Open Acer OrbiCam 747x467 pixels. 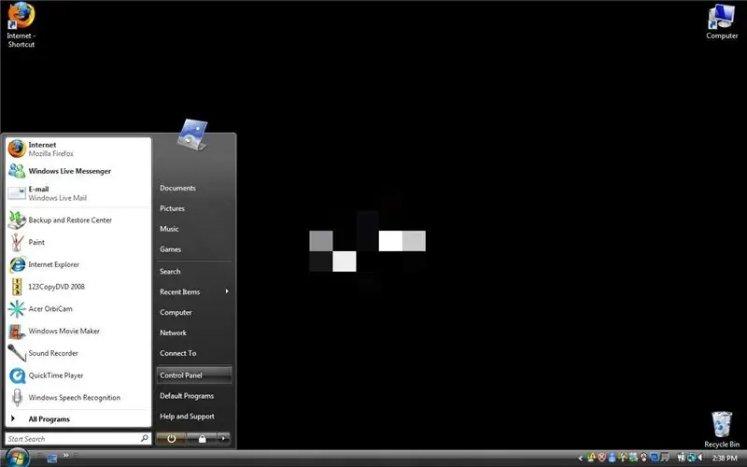coord(78,309)
